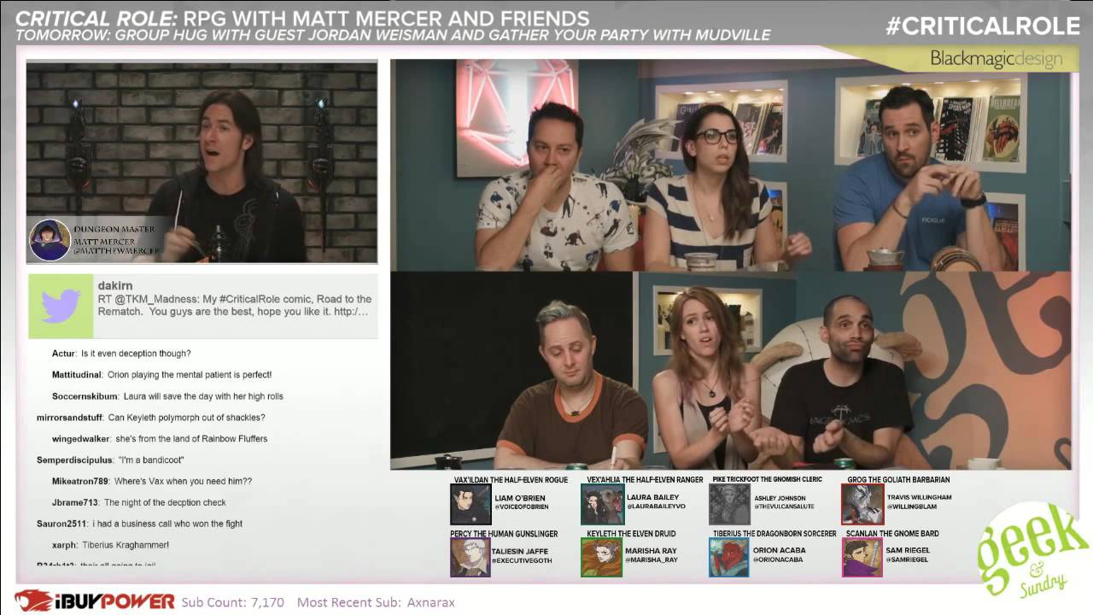Click the Scanlan bard character portrait
1093x615 pixels.
point(862,557)
